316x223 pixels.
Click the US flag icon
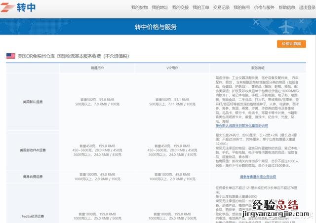[10, 56]
